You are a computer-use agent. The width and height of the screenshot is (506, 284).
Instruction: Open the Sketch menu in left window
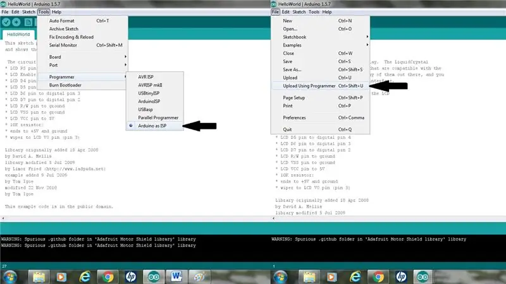[x=28, y=12]
